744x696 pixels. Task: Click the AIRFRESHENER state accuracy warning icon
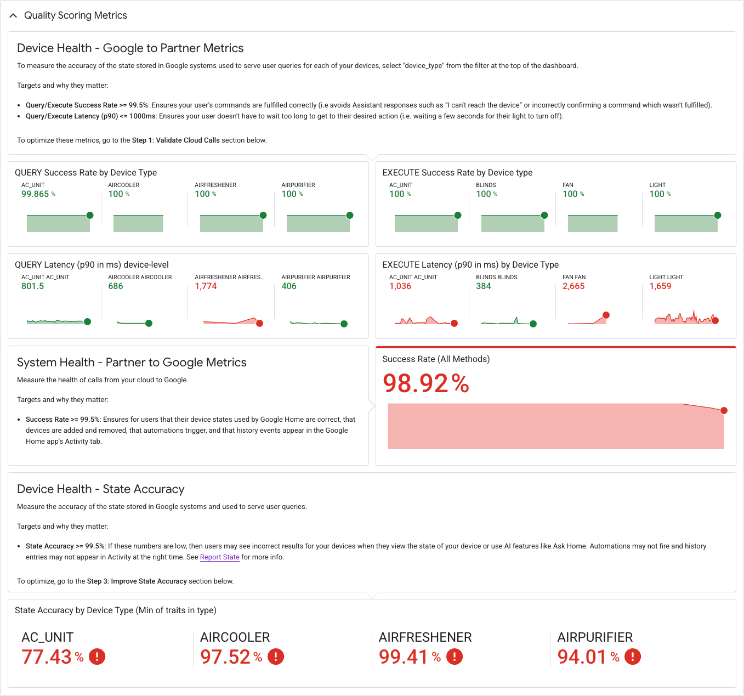[455, 657]
